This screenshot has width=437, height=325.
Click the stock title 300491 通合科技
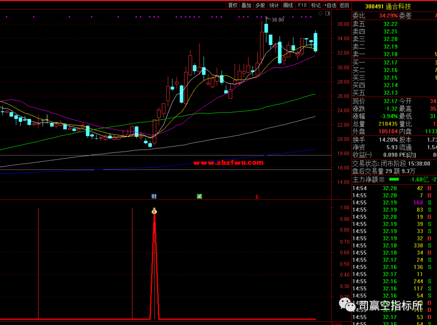(388, 6)
